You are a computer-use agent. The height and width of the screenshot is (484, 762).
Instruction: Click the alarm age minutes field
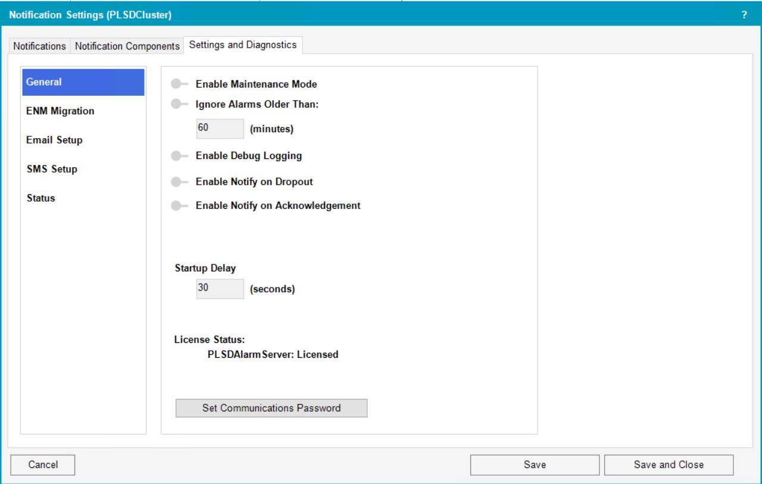click(220, 128)
